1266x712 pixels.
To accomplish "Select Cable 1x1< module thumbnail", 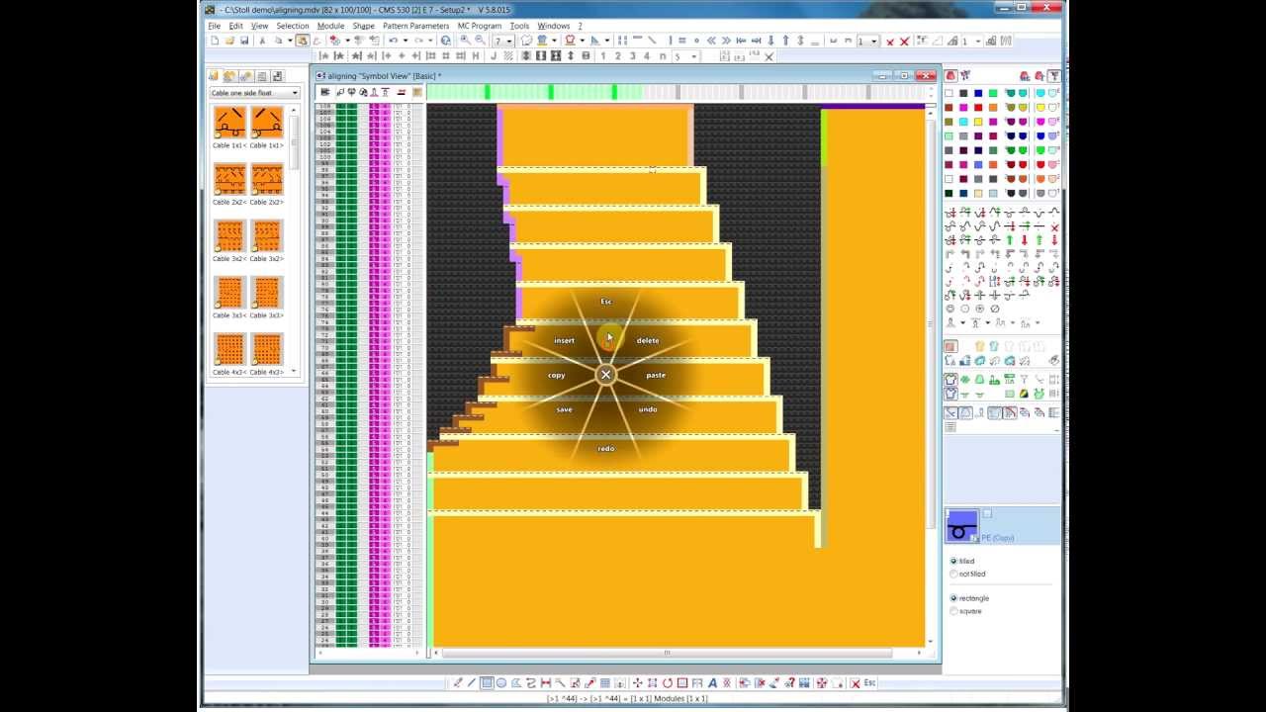I will pyautogui.click(x=229, y=123).
